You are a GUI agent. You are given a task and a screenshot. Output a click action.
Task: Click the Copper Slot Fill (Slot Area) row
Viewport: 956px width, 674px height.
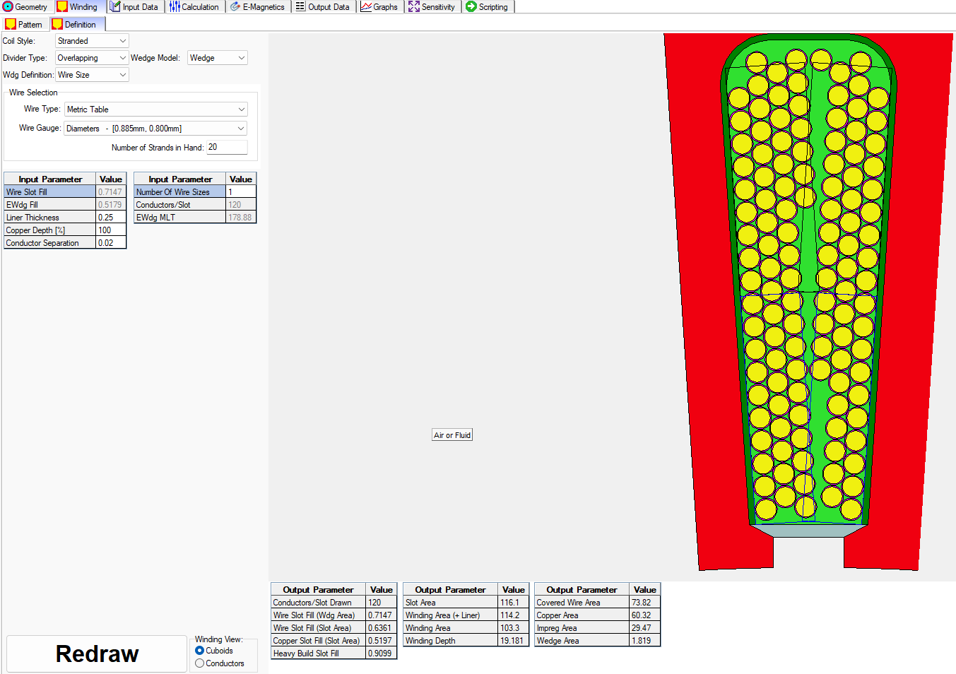(x=334, y=641)
